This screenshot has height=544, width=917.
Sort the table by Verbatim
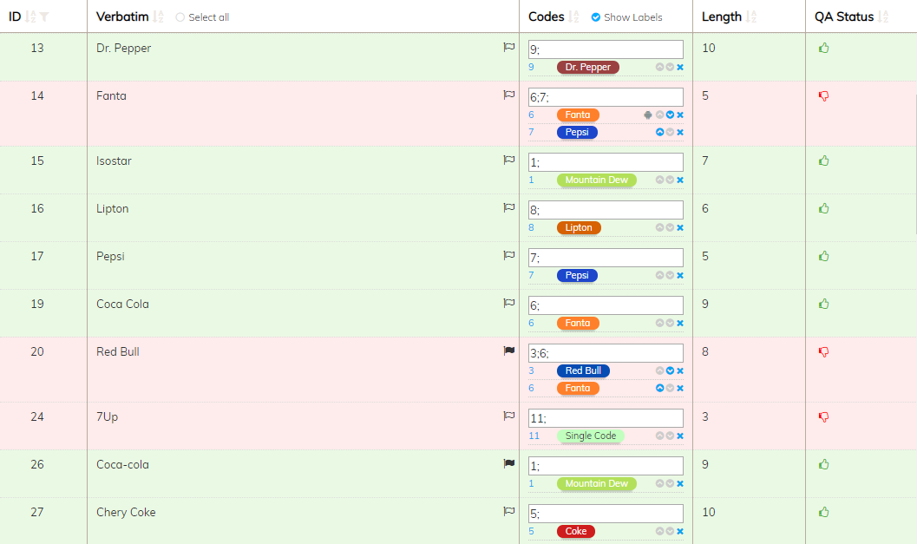158,17
